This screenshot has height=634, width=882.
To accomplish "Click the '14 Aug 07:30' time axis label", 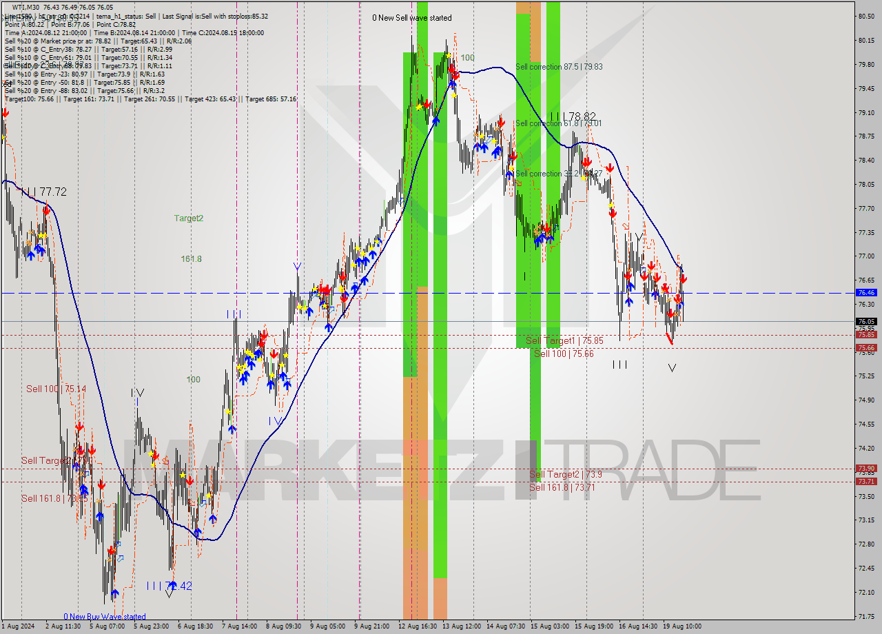I will click(x=506, y=626).
